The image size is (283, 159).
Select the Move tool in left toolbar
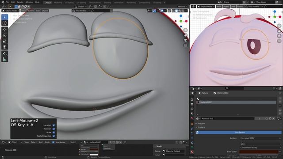(x=5, y=30)
